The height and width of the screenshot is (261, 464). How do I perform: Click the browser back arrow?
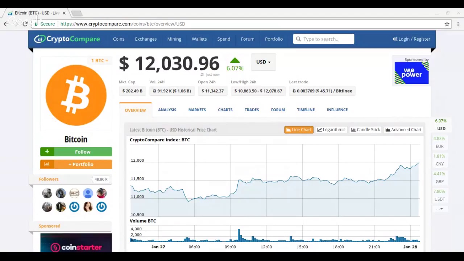pyautogui.click(x=6, y=24)
